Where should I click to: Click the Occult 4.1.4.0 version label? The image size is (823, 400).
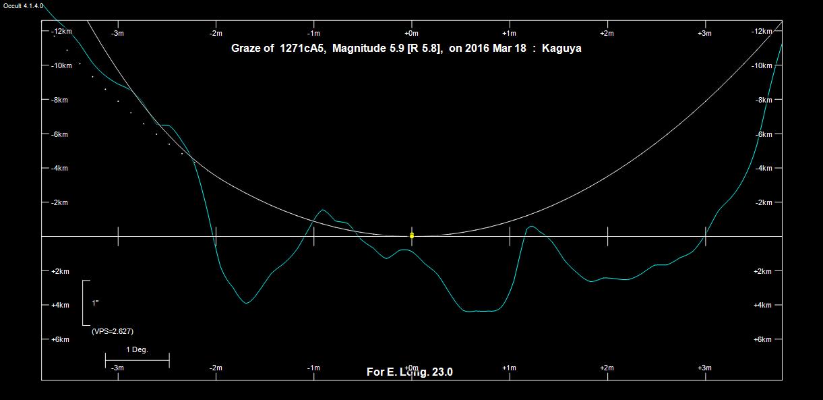click(x=23, y=5)
